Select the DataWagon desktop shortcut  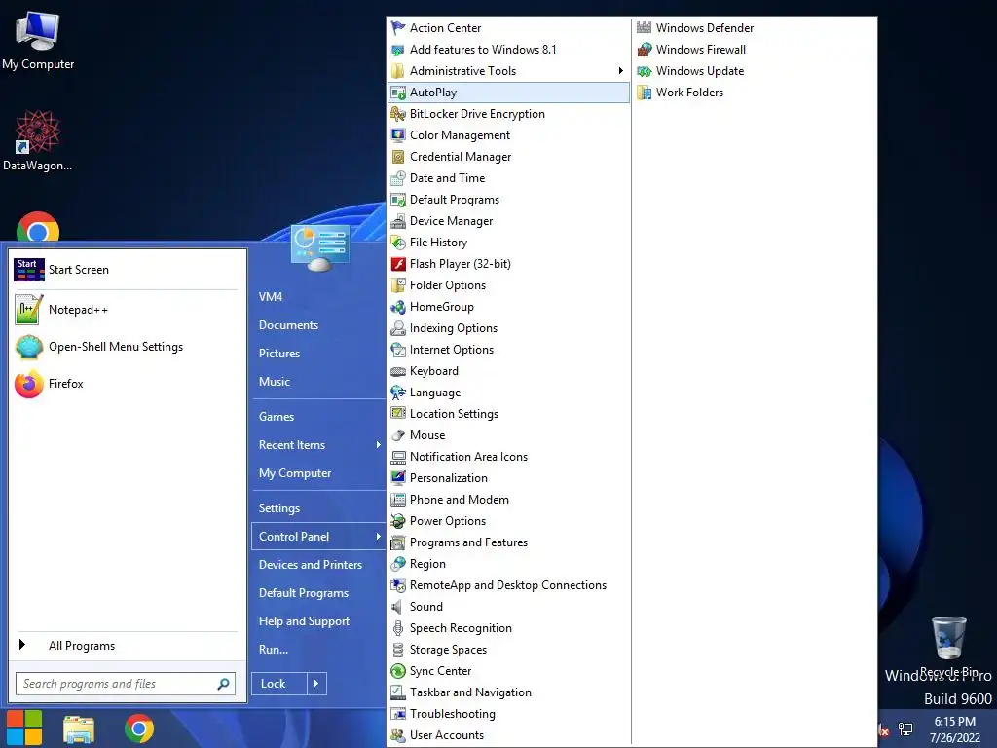tap(38, 141)
